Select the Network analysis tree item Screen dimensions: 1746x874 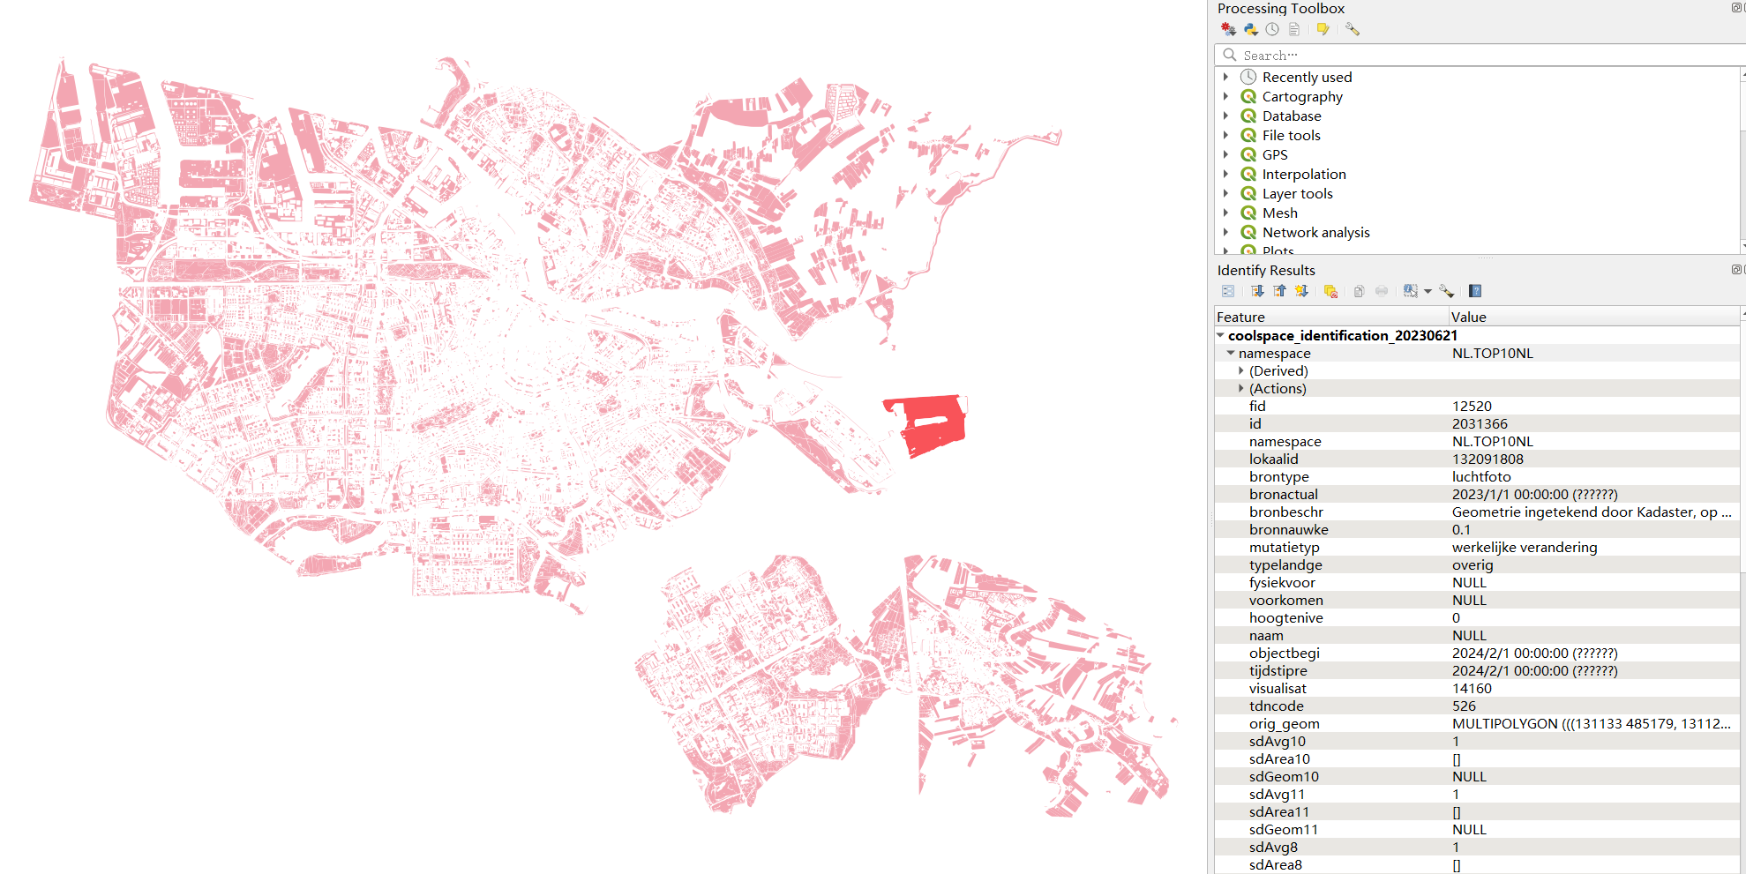[1315, 232]
